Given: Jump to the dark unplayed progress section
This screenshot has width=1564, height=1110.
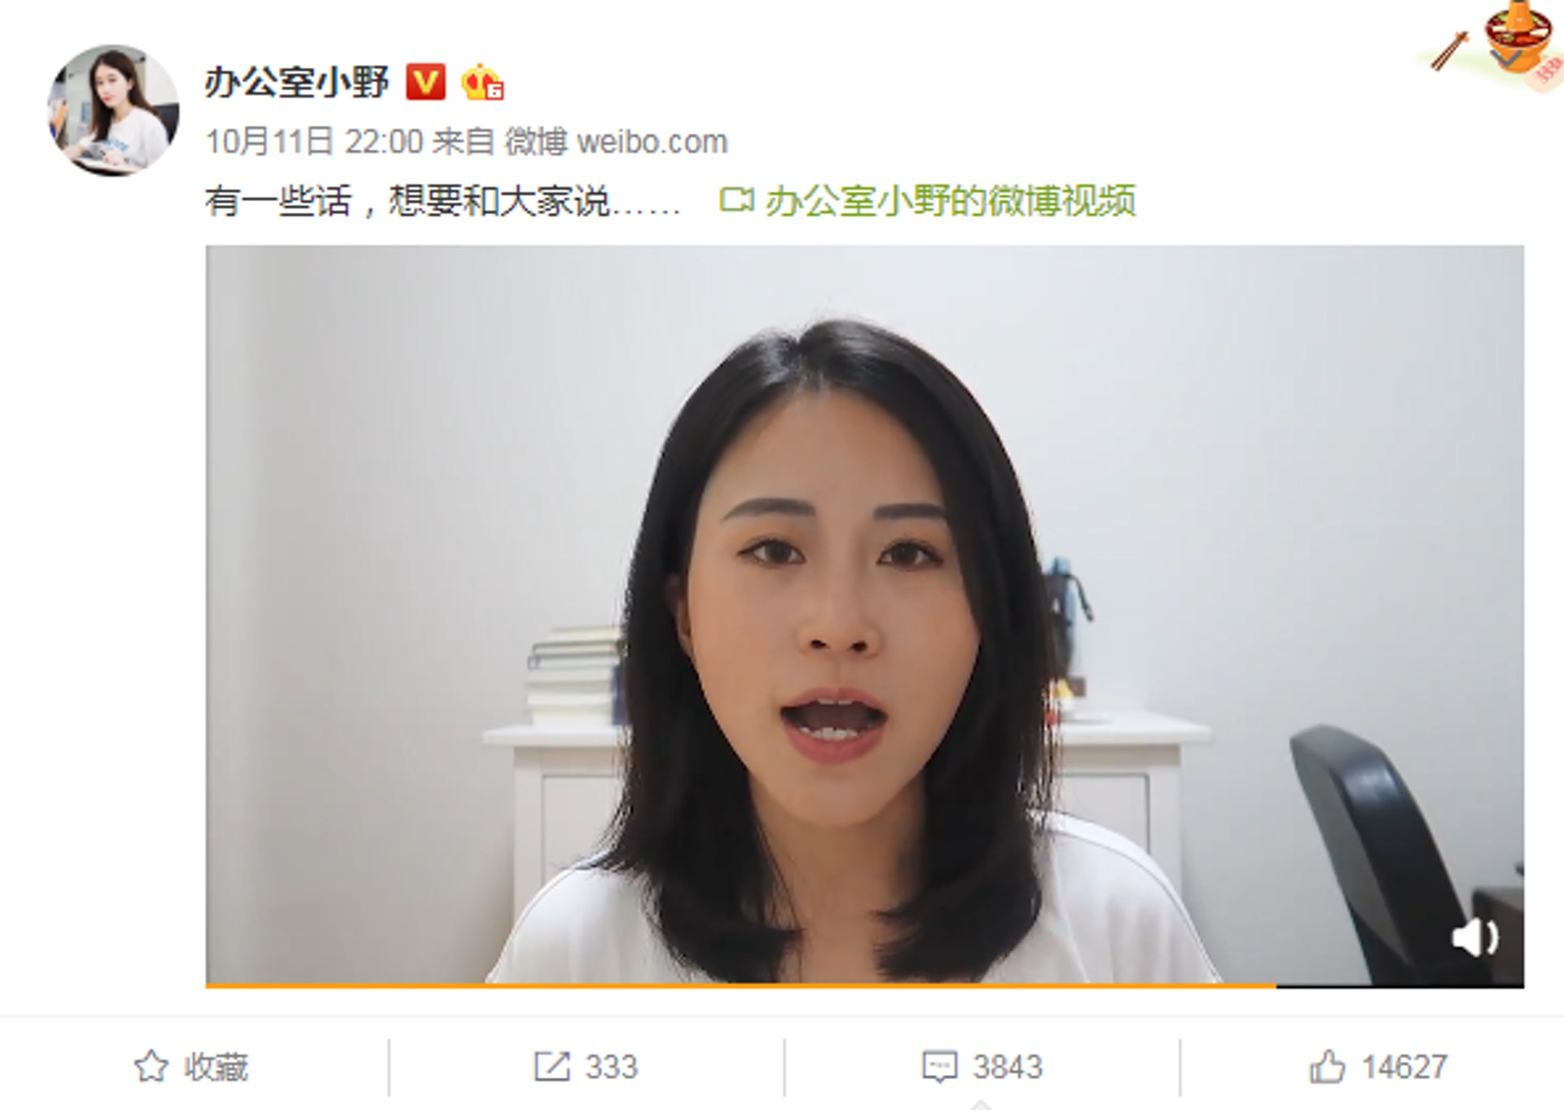Looking at the screenshot, I should (x=1399, y=985).
